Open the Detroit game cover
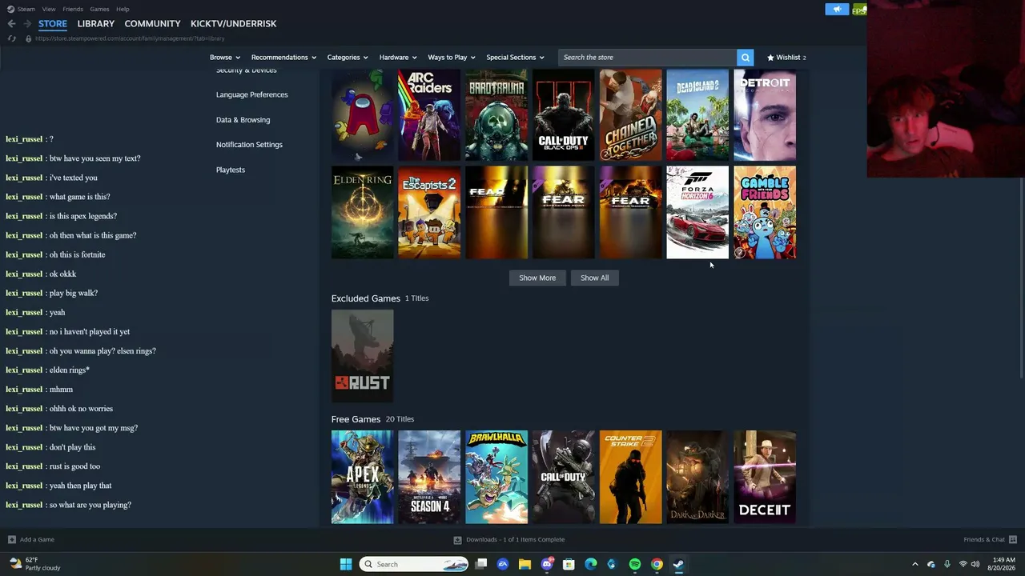This screenshot has width=1025, height=576. (x=765, y=115)
